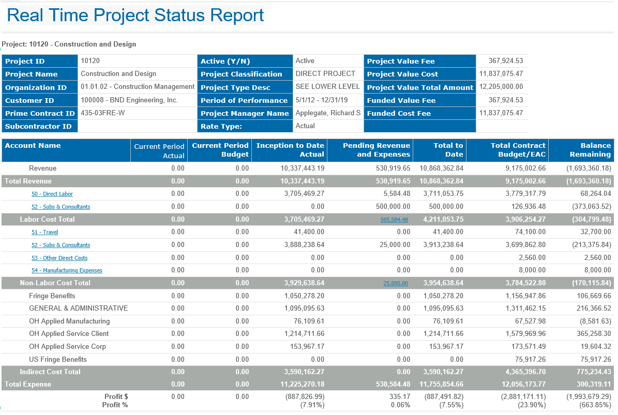Select the Total Revenue summary row label
The height and width of the screenshot is (415, 618).
pyautogui.click(x=28, y=181)
